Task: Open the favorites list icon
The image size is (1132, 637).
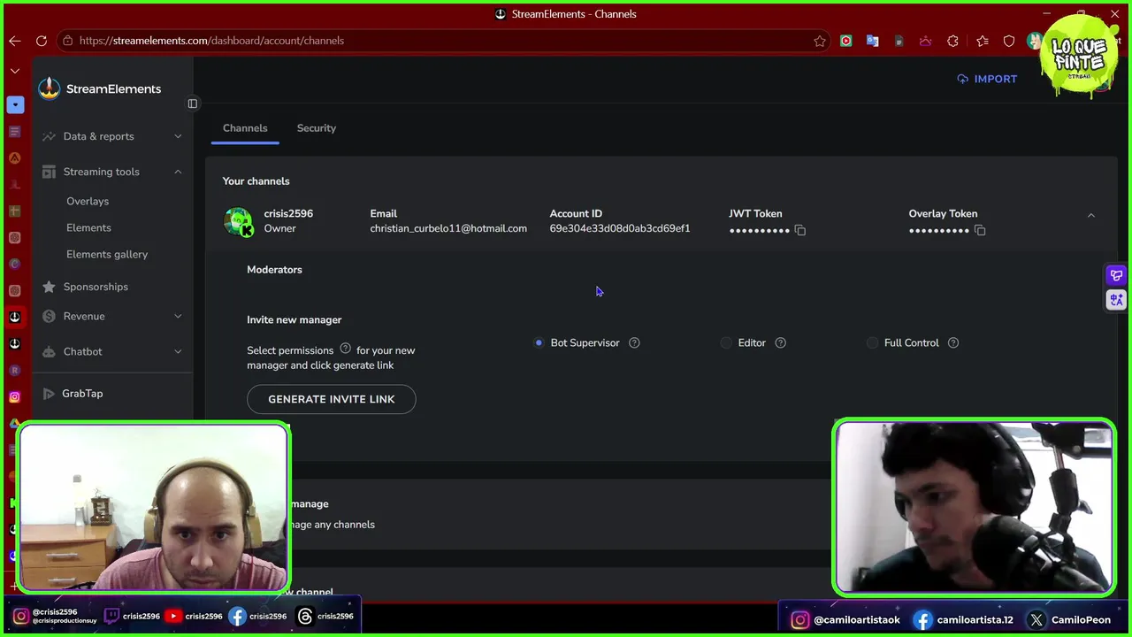Action: point(983,41)
